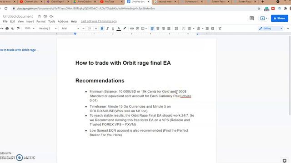Click the Move document folder icon
The width and height of the screenshot is (291, 163).
click(45, 16)
